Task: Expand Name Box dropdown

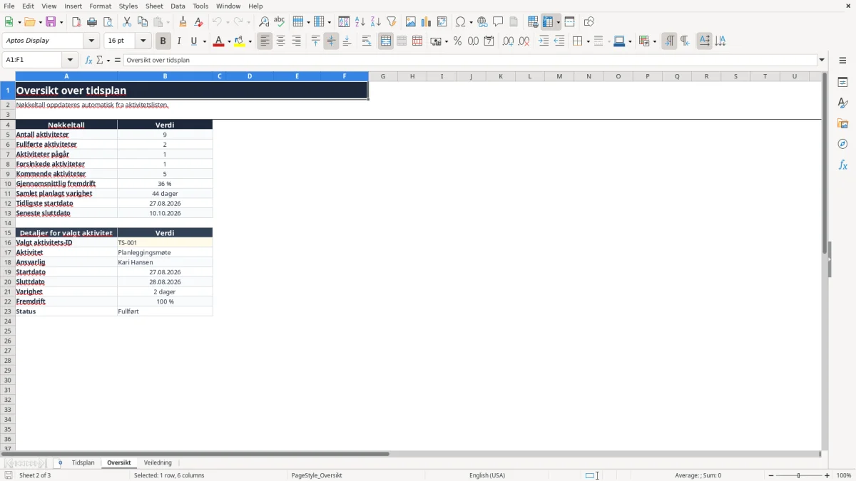Action: click(70, 61)
